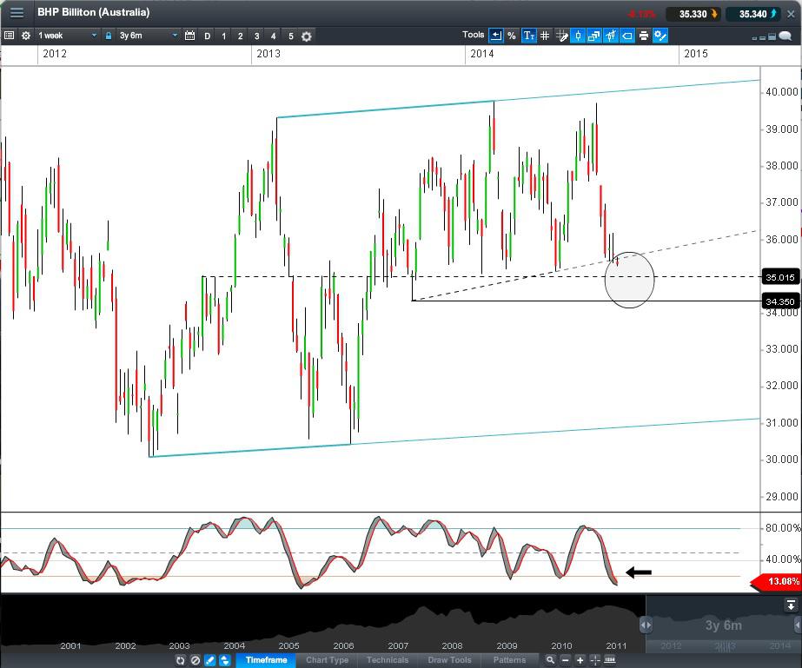The height and width of the screenshot is (668, 802).
Task: Click the 35.340 buy price button
Action: 752,14
